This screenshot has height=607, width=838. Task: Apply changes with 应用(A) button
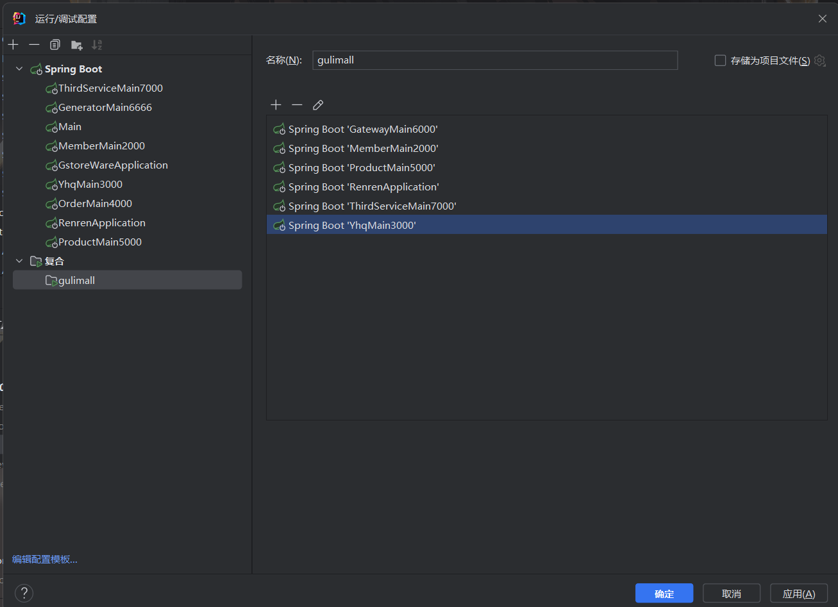tap(799, 594)
